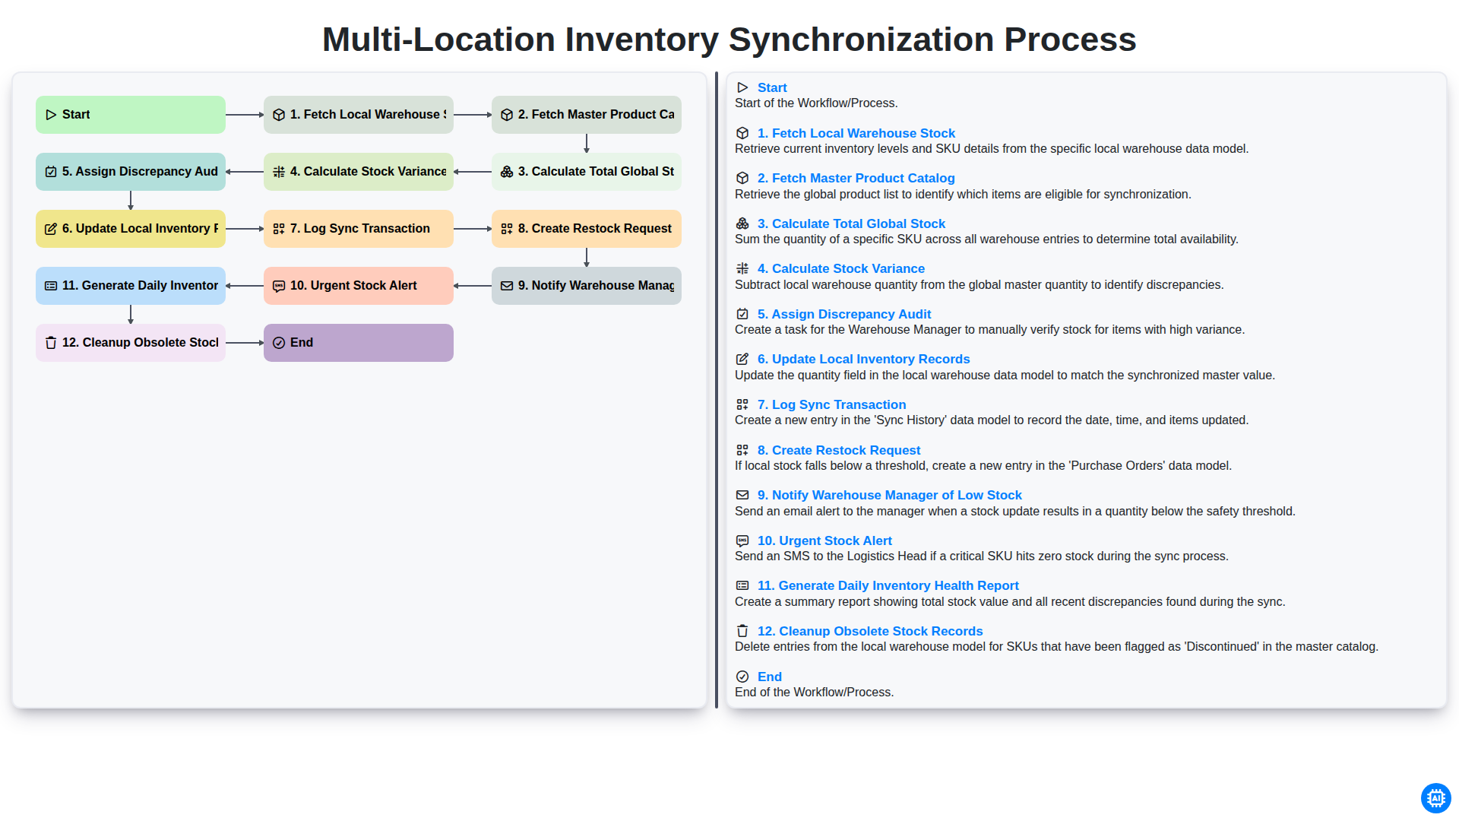Select the 6. Update Local Inventory node

(x=131, y=229)
